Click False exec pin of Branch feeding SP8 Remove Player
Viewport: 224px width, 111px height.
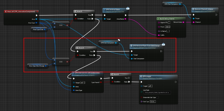point(94,55)
